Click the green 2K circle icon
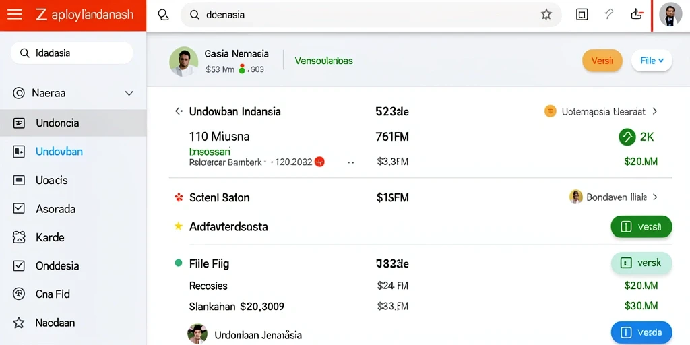 point(627,137)
